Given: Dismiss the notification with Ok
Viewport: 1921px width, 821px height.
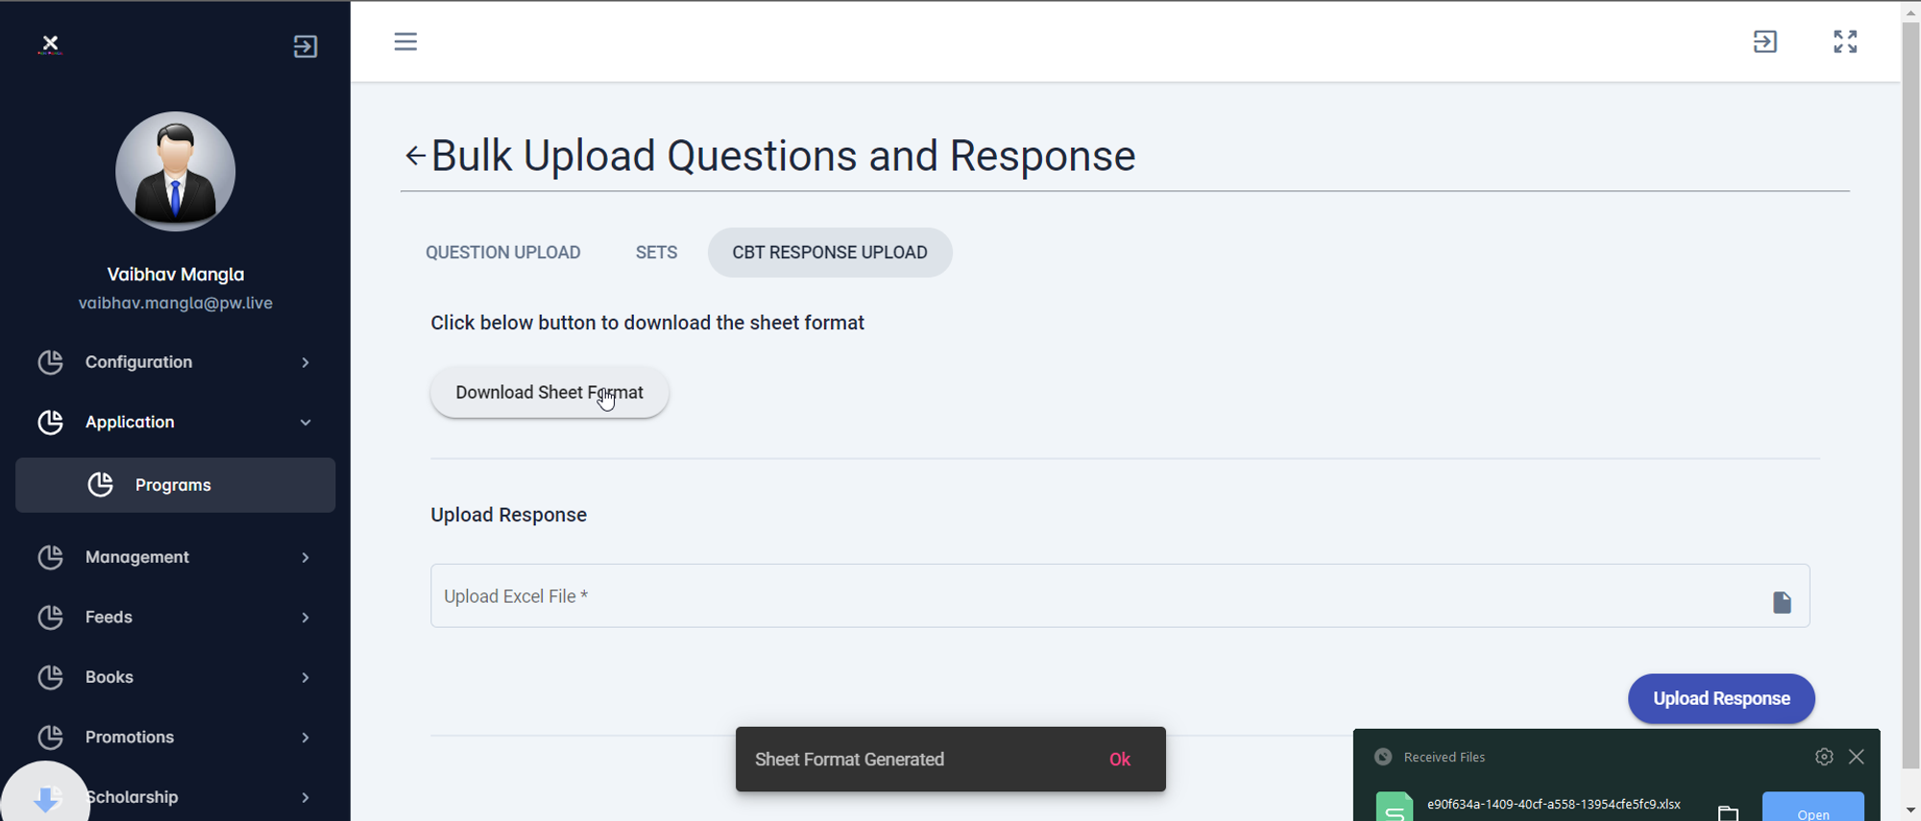Looking at the screenshot, I should (x=1120, y=760).
